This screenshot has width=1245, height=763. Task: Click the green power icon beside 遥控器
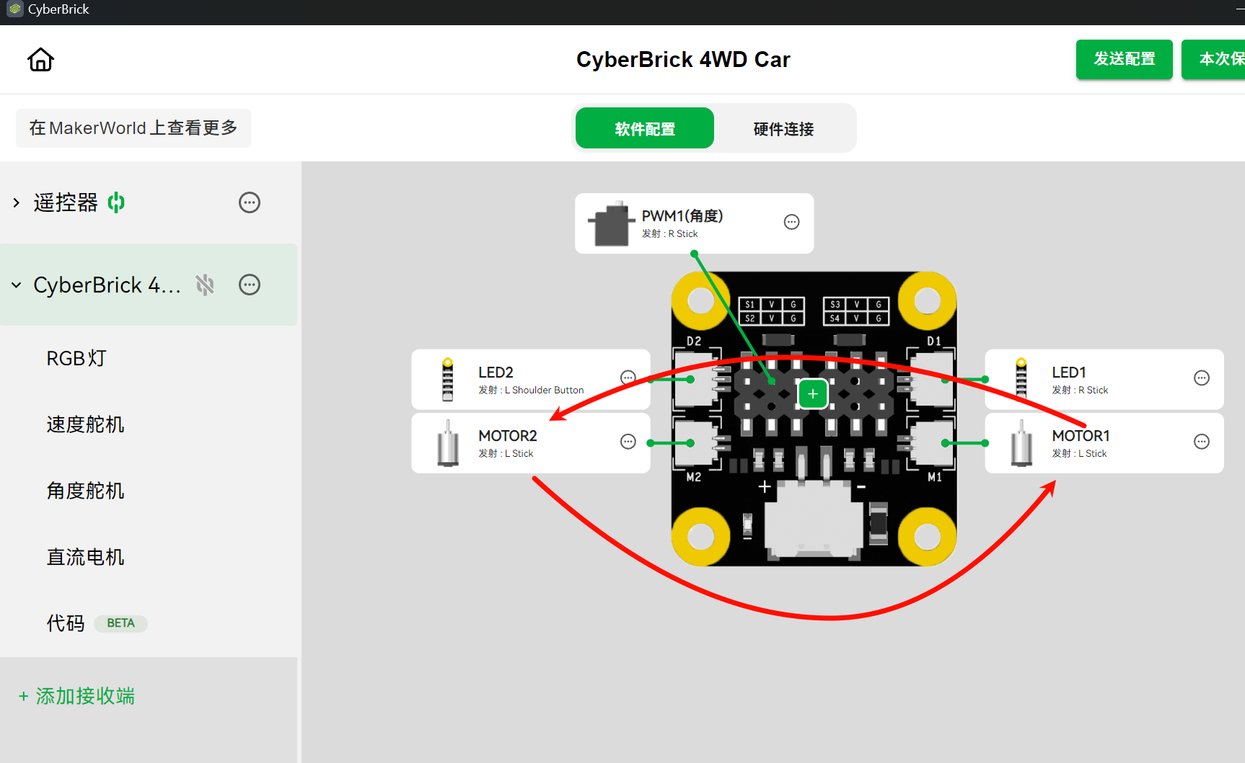pos(116,202)
